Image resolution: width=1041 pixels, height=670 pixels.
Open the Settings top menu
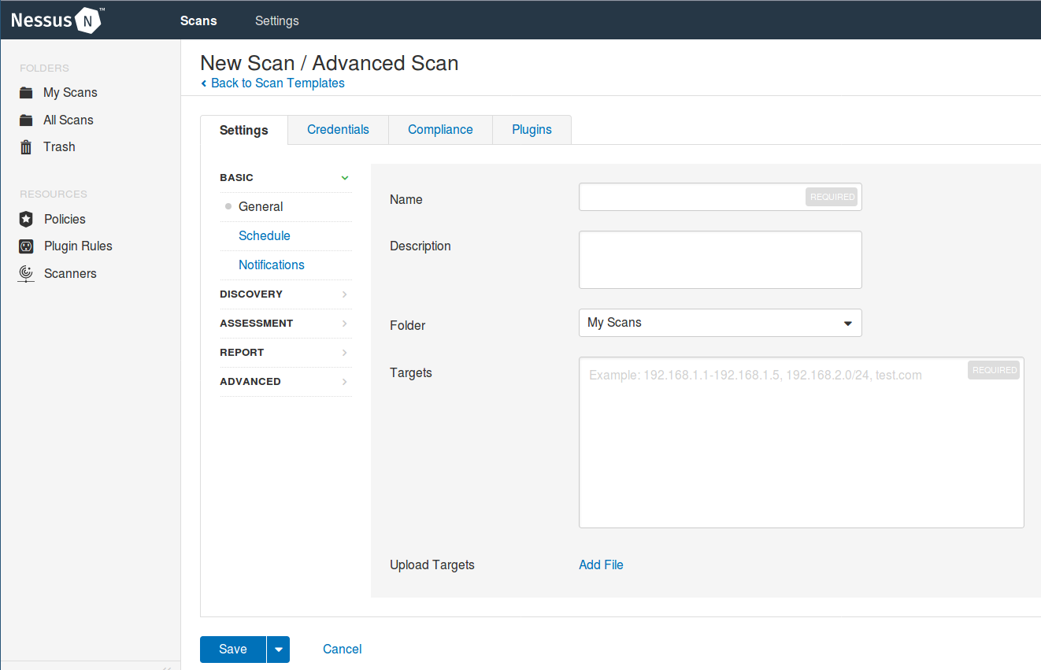[277, 21]
